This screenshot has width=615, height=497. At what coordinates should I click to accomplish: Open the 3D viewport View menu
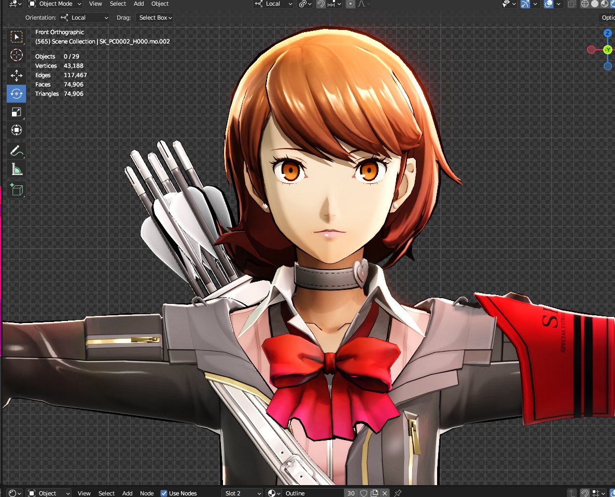[x=95, y=4]
